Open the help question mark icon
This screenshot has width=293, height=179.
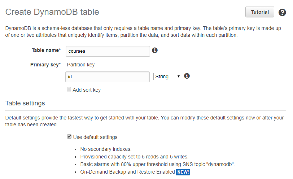pos(282,13)
